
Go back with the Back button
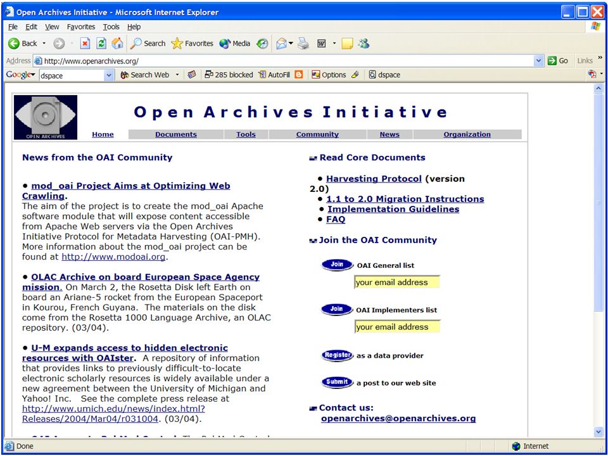23,44
